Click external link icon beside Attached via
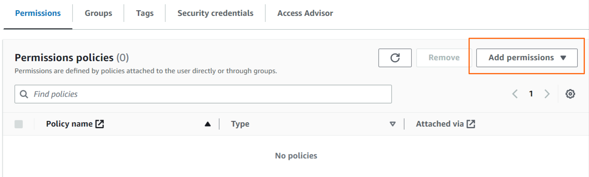The image size is (589, 177). [471, 124]
